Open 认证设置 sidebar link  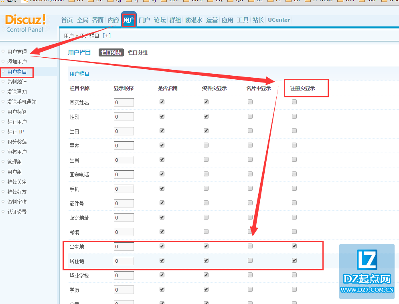coord(17,212)
